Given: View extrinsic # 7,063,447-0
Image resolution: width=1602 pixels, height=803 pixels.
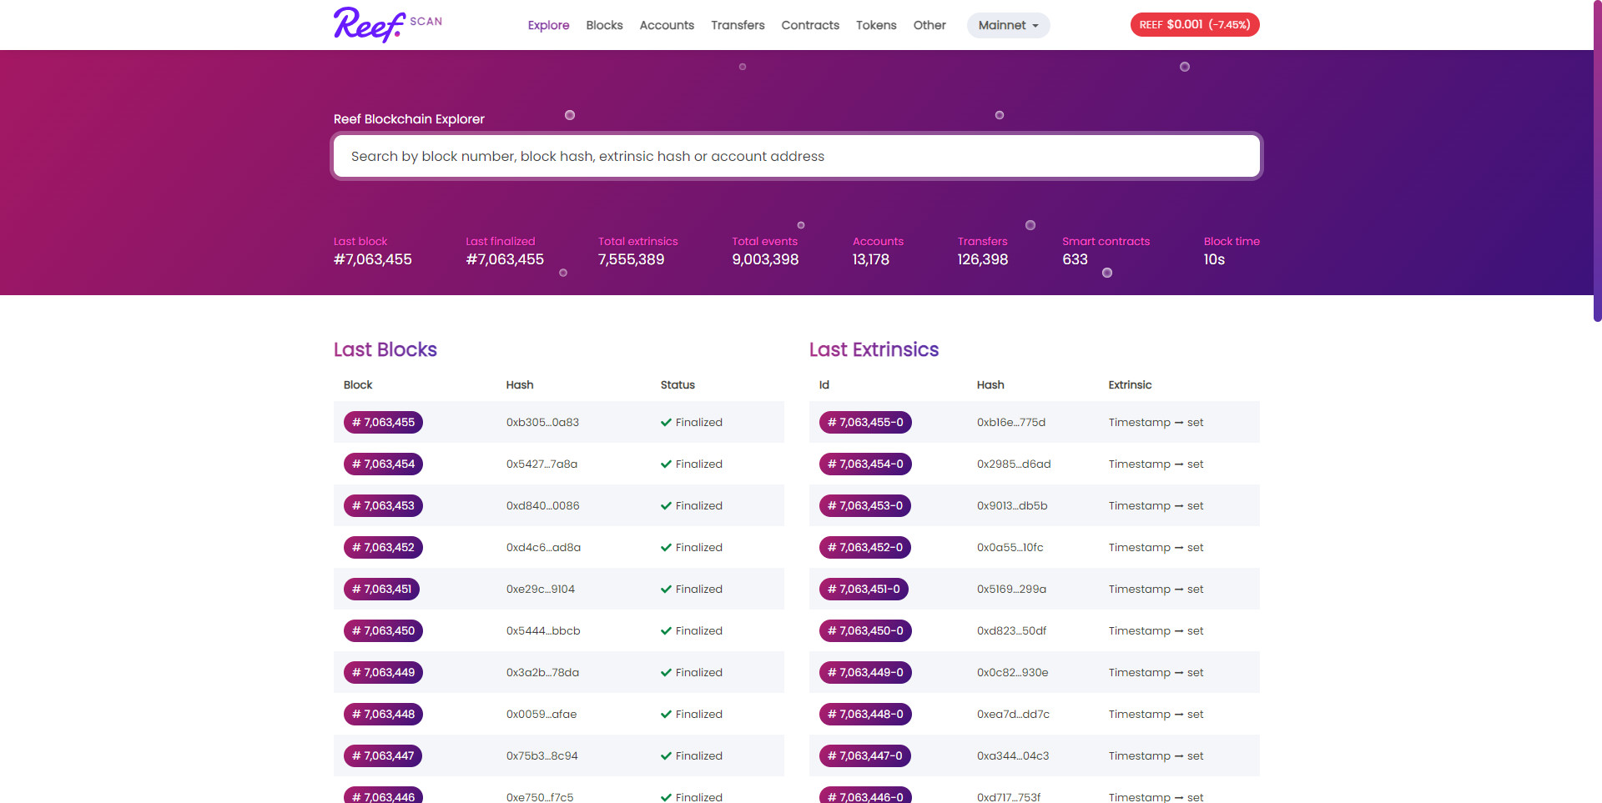Looking at the screenshot, I should click(864, 756).
